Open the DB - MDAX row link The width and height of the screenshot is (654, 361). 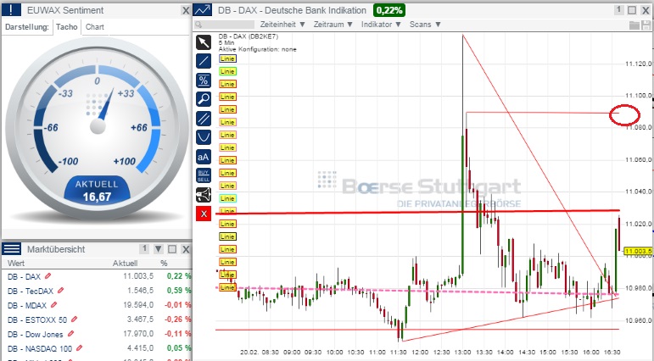click(26, 305)
